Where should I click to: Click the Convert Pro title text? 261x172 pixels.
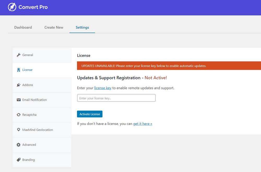(x=33, y=7)
